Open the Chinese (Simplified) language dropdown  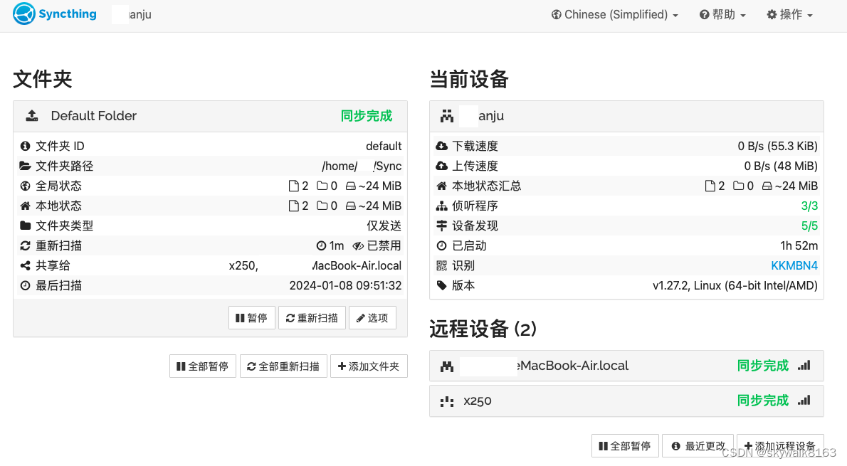614,14
